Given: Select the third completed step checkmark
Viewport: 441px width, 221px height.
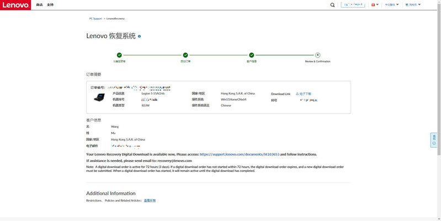Looking at the screenshot, I should 252,55.
